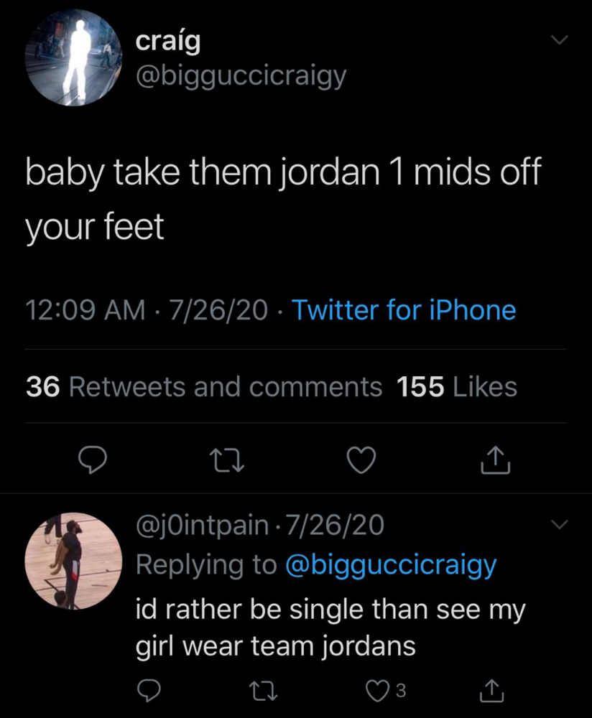Viewport: 592px width, 718px height.
Task: Open dropdown chevron on @j0intpain's reply
Action: pos(560,524)
